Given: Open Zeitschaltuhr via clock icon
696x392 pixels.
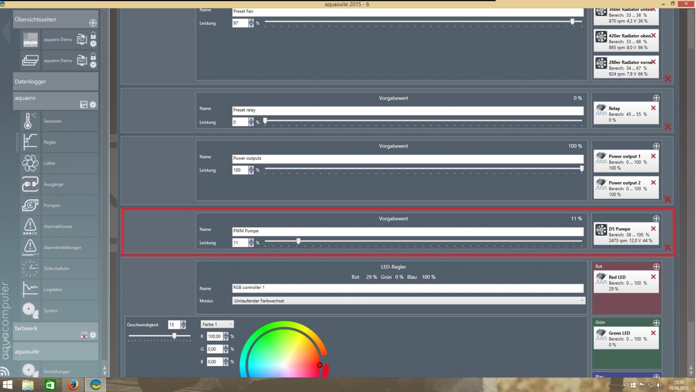Looking at the screenshot, I should 30,268.
